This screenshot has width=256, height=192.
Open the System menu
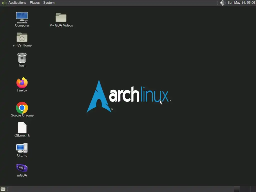[49, 3]
